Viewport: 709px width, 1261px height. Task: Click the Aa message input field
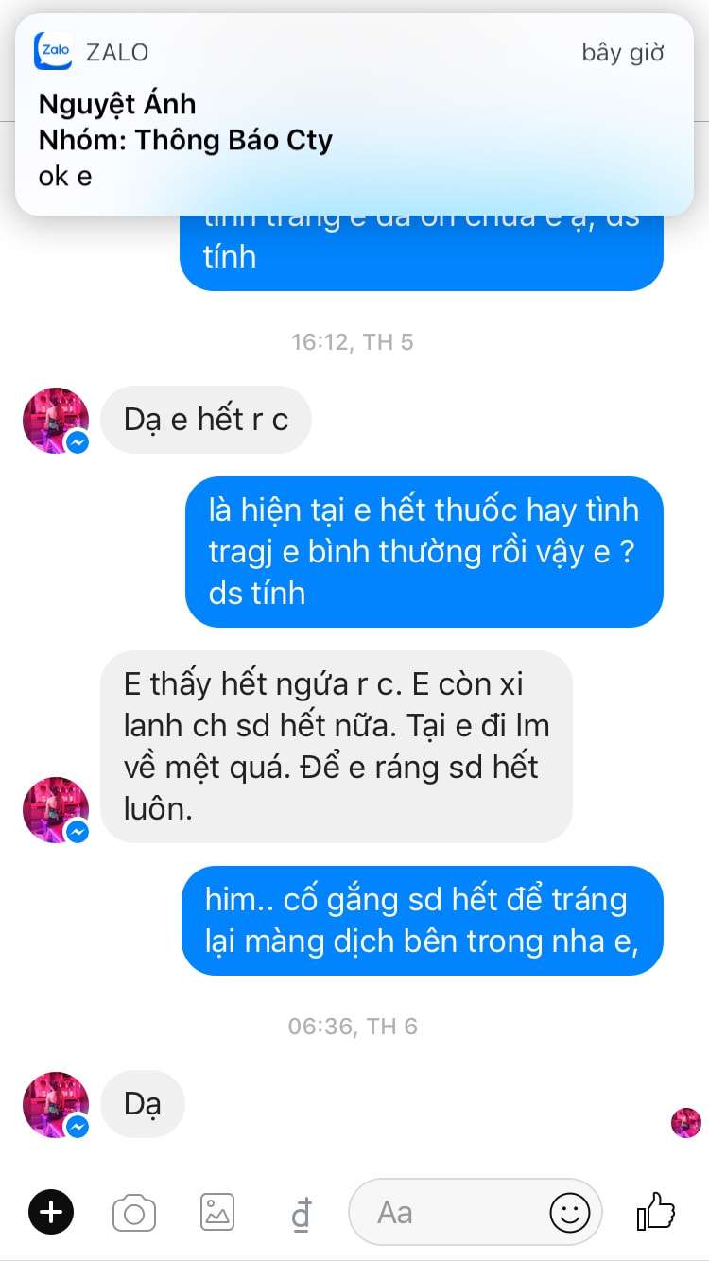476,1212
